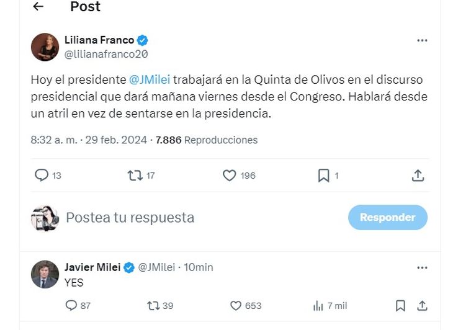Like Liliana Franco's post with the heart icon
This screenshot has width=453, height=330.
(x=229, y=176)
